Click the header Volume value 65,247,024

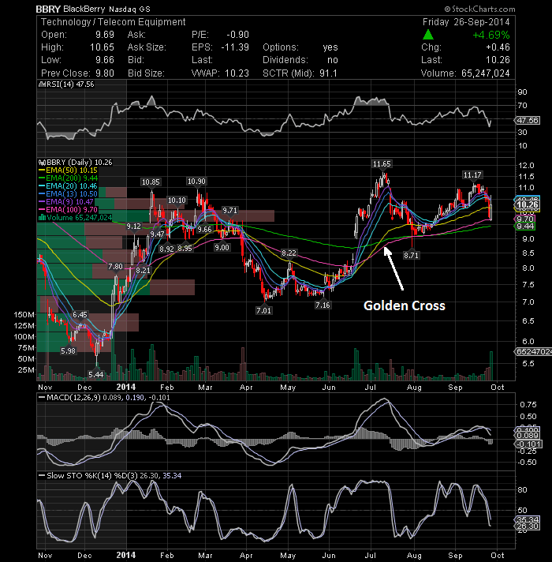[486, 73]
